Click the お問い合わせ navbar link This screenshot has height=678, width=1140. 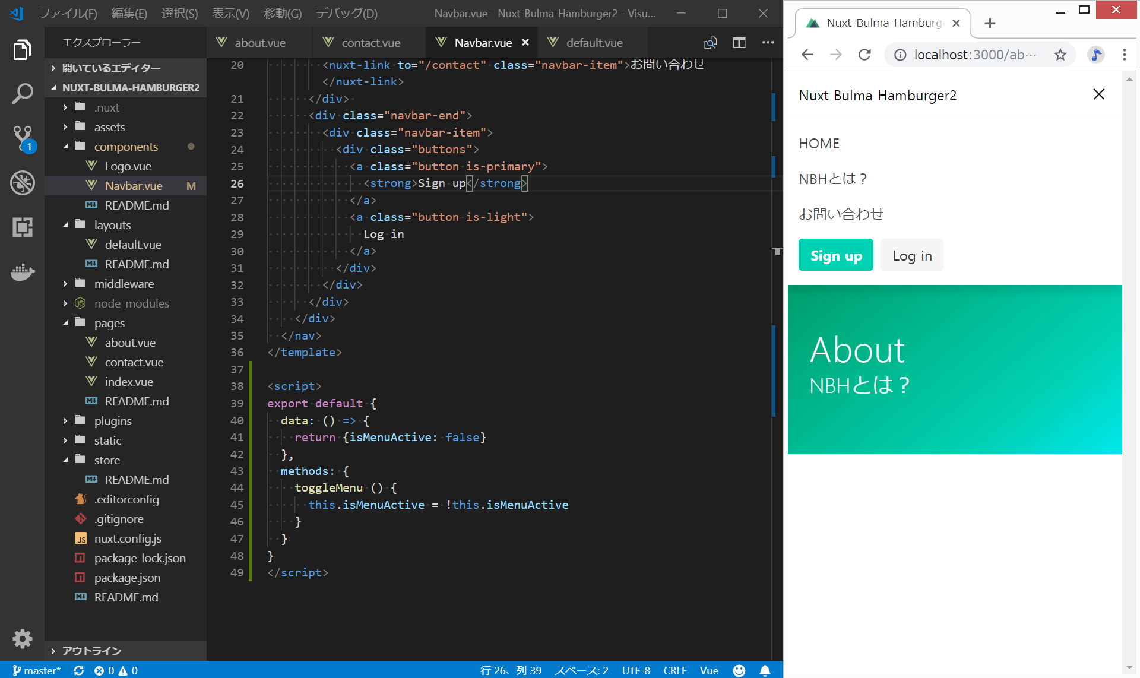click(841, 214)
